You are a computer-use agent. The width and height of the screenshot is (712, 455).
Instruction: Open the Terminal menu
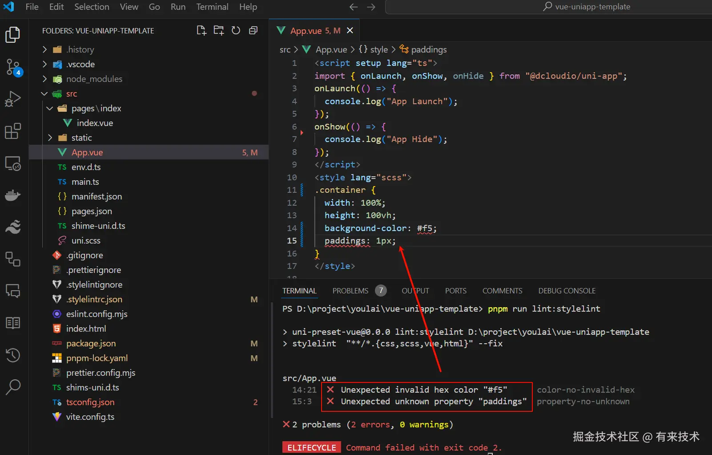click(212, 7)
